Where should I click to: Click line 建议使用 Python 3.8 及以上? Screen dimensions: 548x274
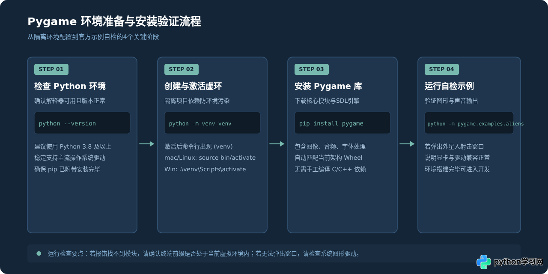(x=73, y=146)
